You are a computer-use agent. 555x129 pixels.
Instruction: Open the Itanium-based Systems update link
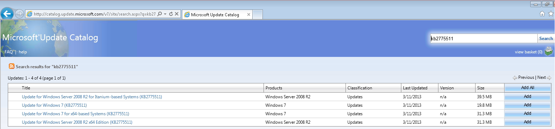pos(92,97)
